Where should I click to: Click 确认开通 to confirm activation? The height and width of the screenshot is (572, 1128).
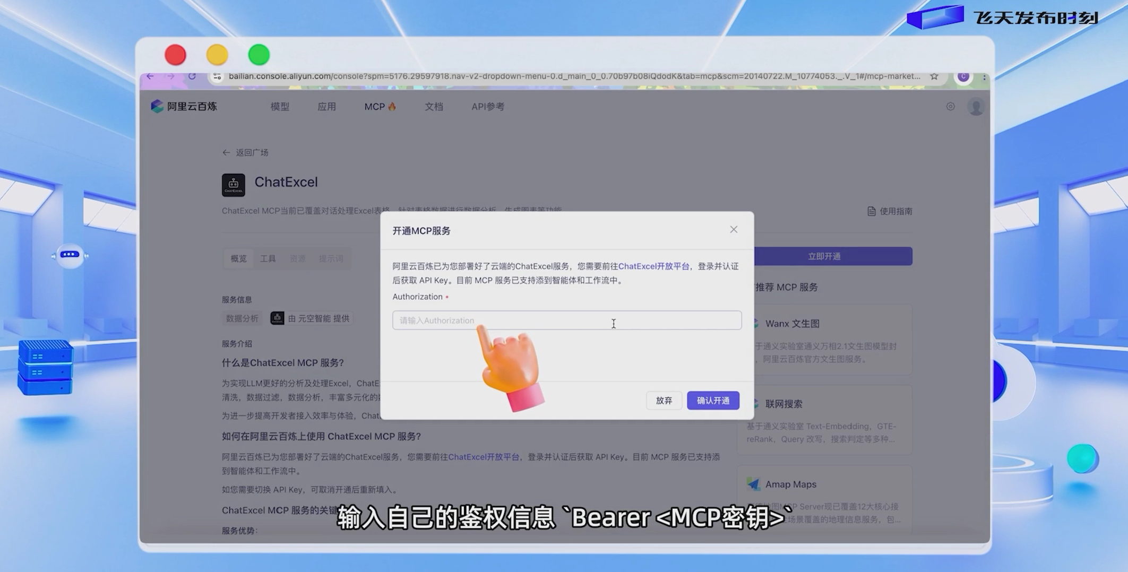(x=713, y=400)
